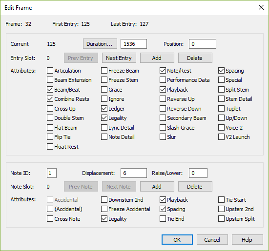Disable the Ledger checkbox
The width and height of the screenshot is (269, 251).
104,109
